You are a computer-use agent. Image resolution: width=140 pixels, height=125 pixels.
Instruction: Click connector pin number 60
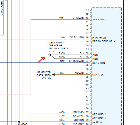coord(87,85)
